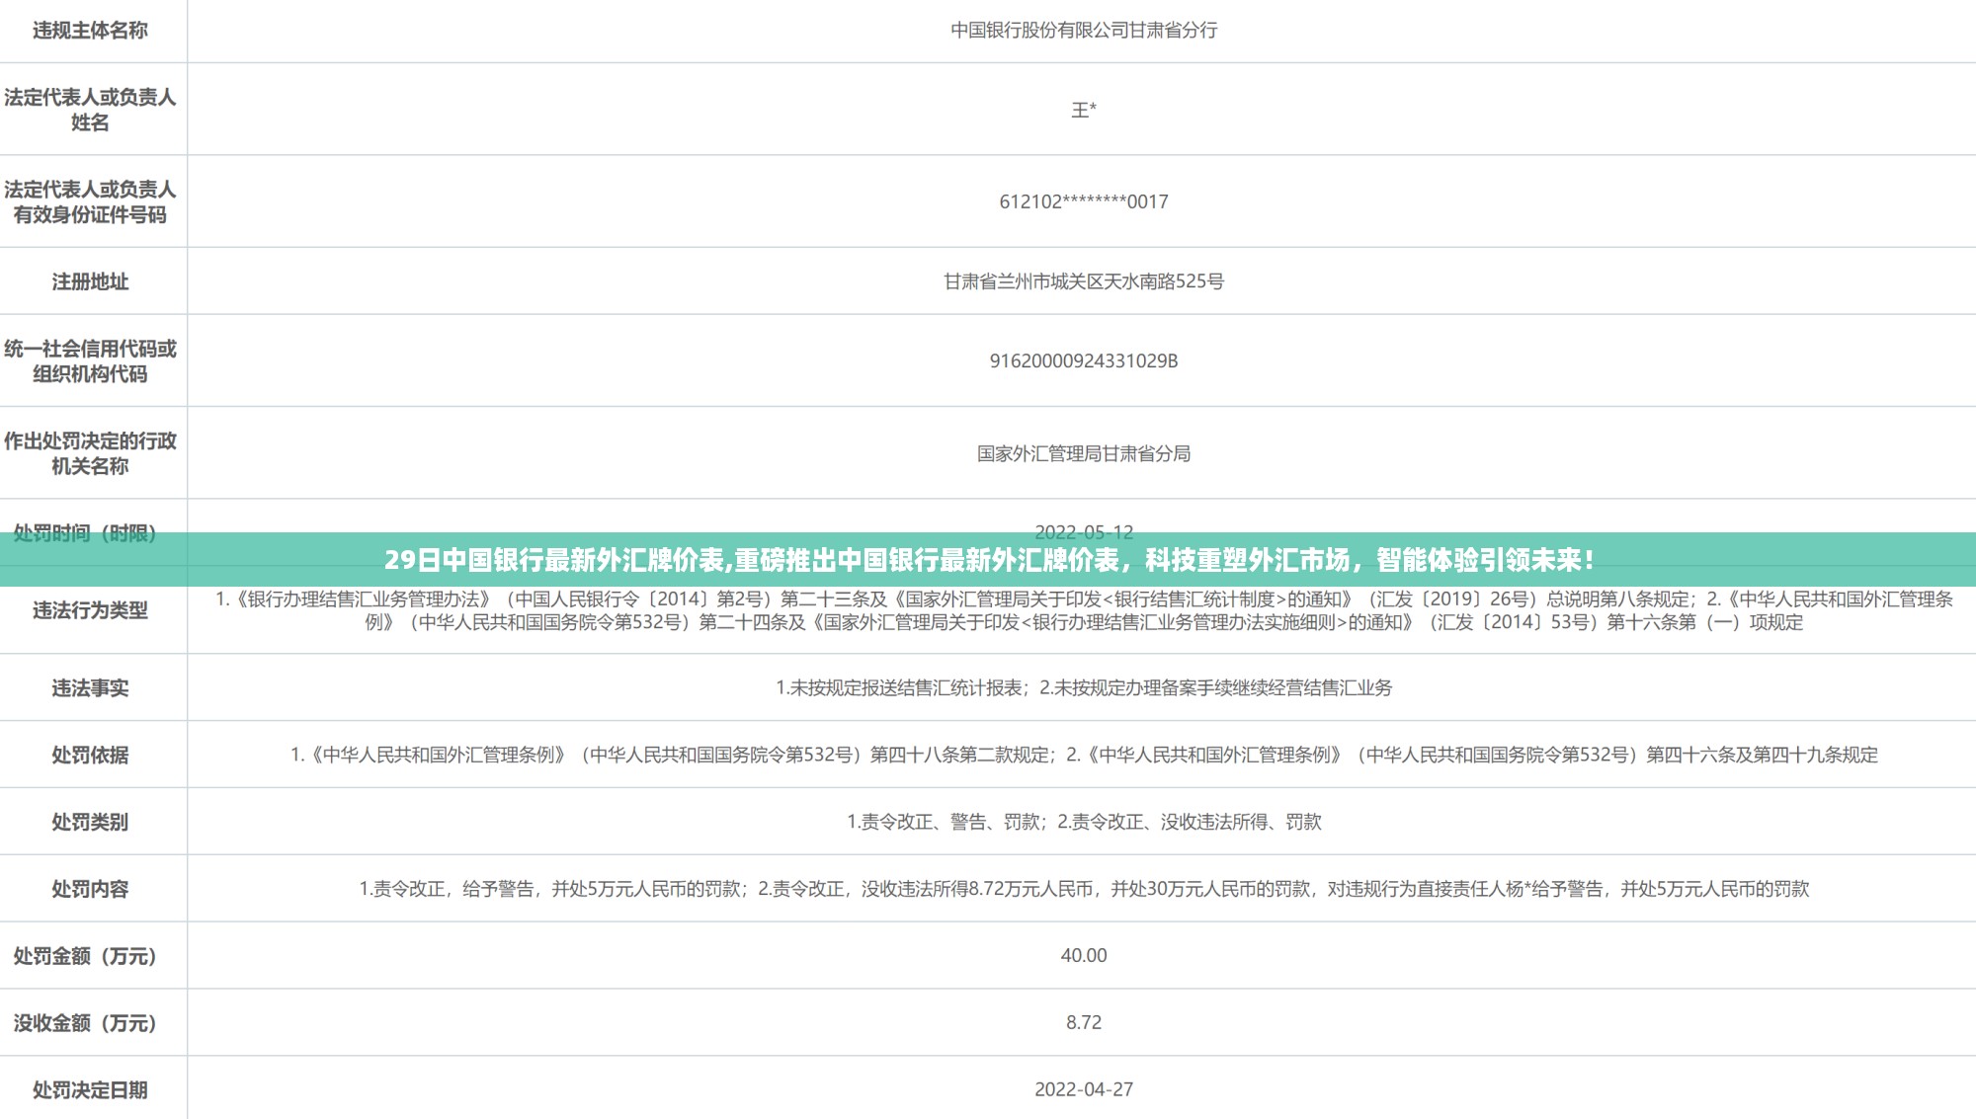Viewport: 1976px width, 1119px height.
Task: Click the 处罚决定日期 label cell
Action: pos(90,1089)
